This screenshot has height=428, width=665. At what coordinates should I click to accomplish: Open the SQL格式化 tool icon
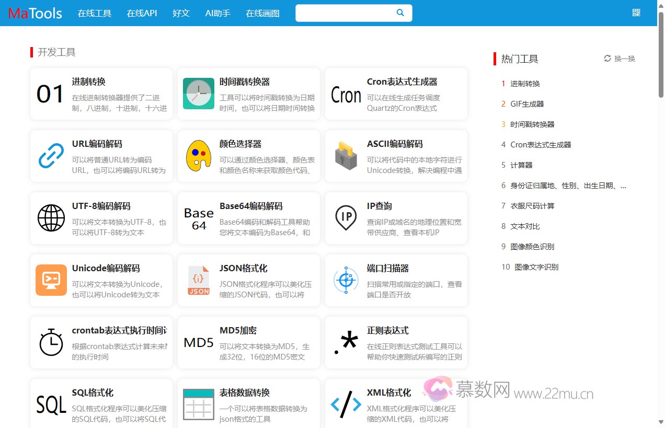[x=51, y=404]
